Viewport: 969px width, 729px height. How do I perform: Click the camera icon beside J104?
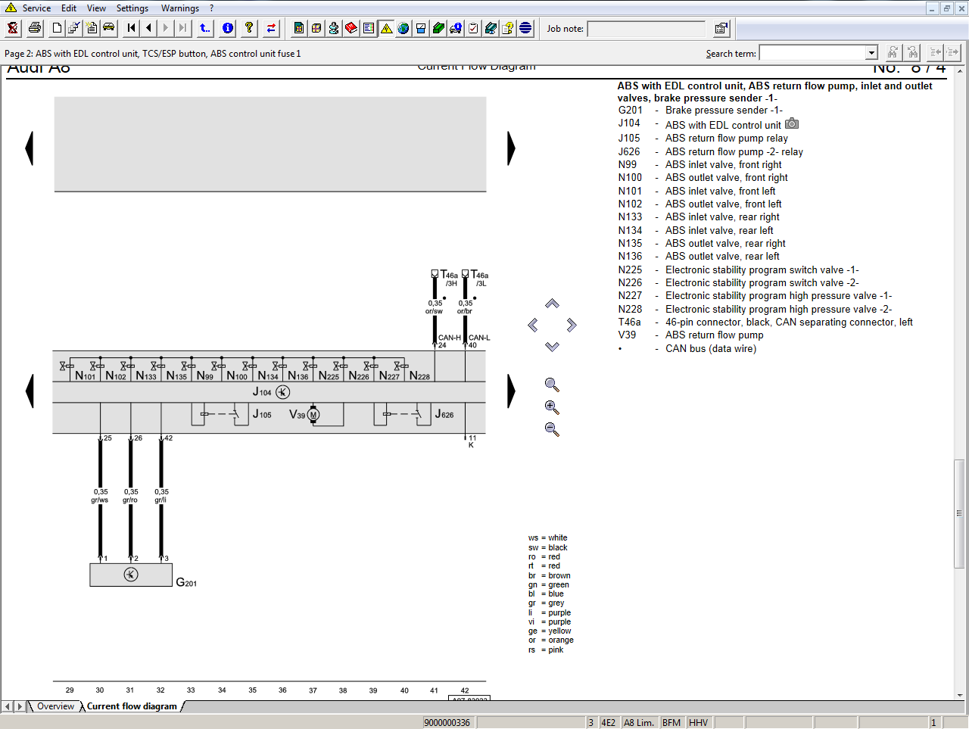pos(792,123)
